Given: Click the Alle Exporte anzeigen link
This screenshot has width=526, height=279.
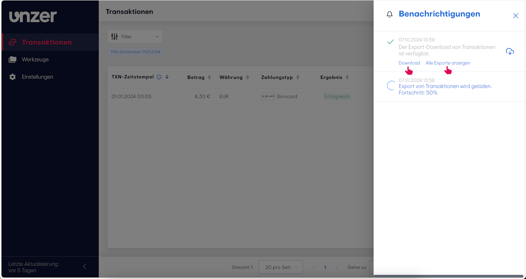Looking at the screenshot, I should 448,63.
